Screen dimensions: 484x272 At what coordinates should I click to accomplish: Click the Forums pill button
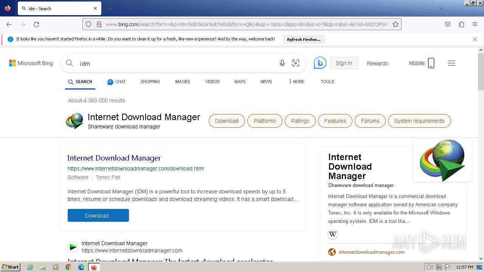[x=370, y=121]
